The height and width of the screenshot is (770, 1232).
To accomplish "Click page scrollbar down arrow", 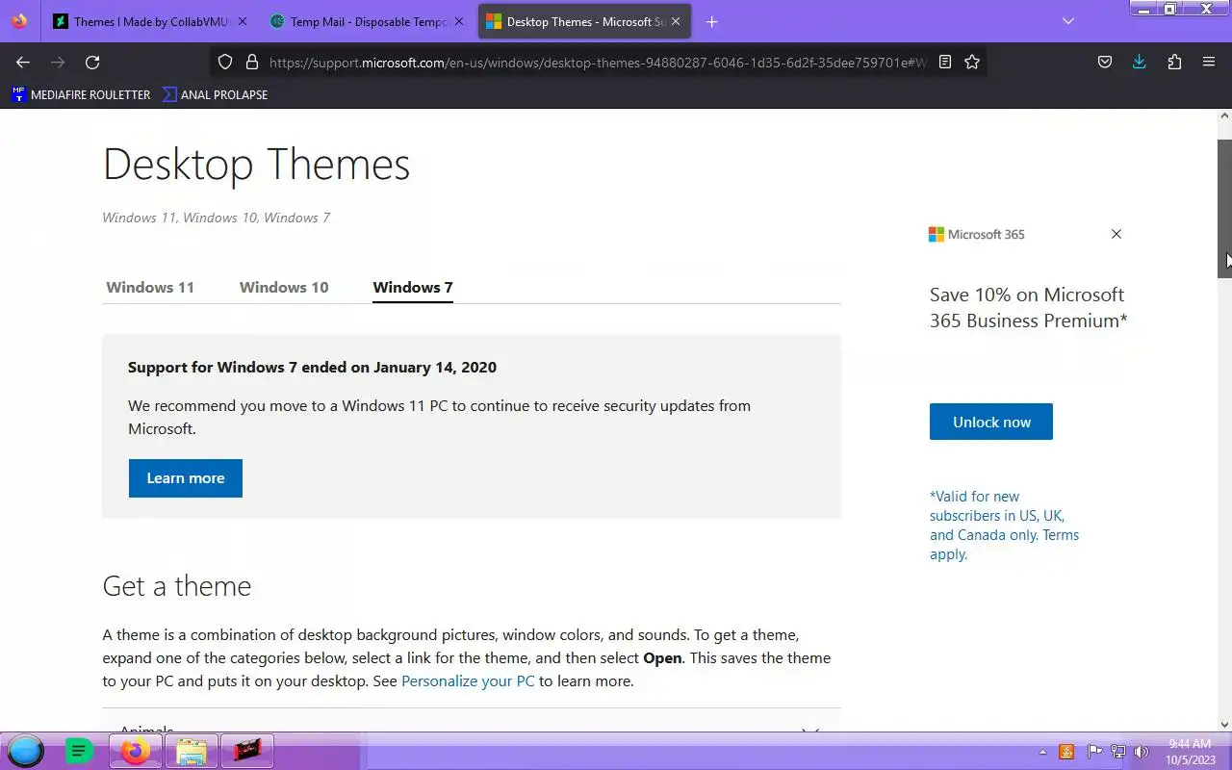I will [x=1225, y=725].
